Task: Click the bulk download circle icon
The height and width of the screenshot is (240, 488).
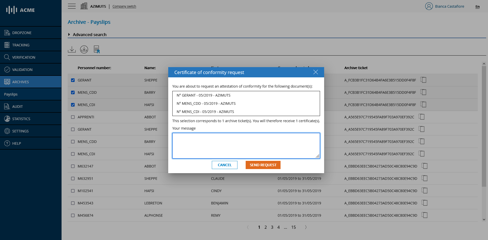Action: point(84,49)
